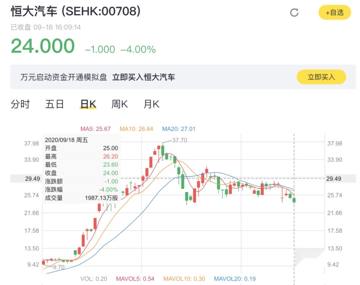Switch to 五日 chart tab

coord(55,104)
